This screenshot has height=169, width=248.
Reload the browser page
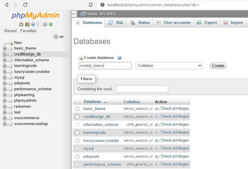[x=25, y=5]
